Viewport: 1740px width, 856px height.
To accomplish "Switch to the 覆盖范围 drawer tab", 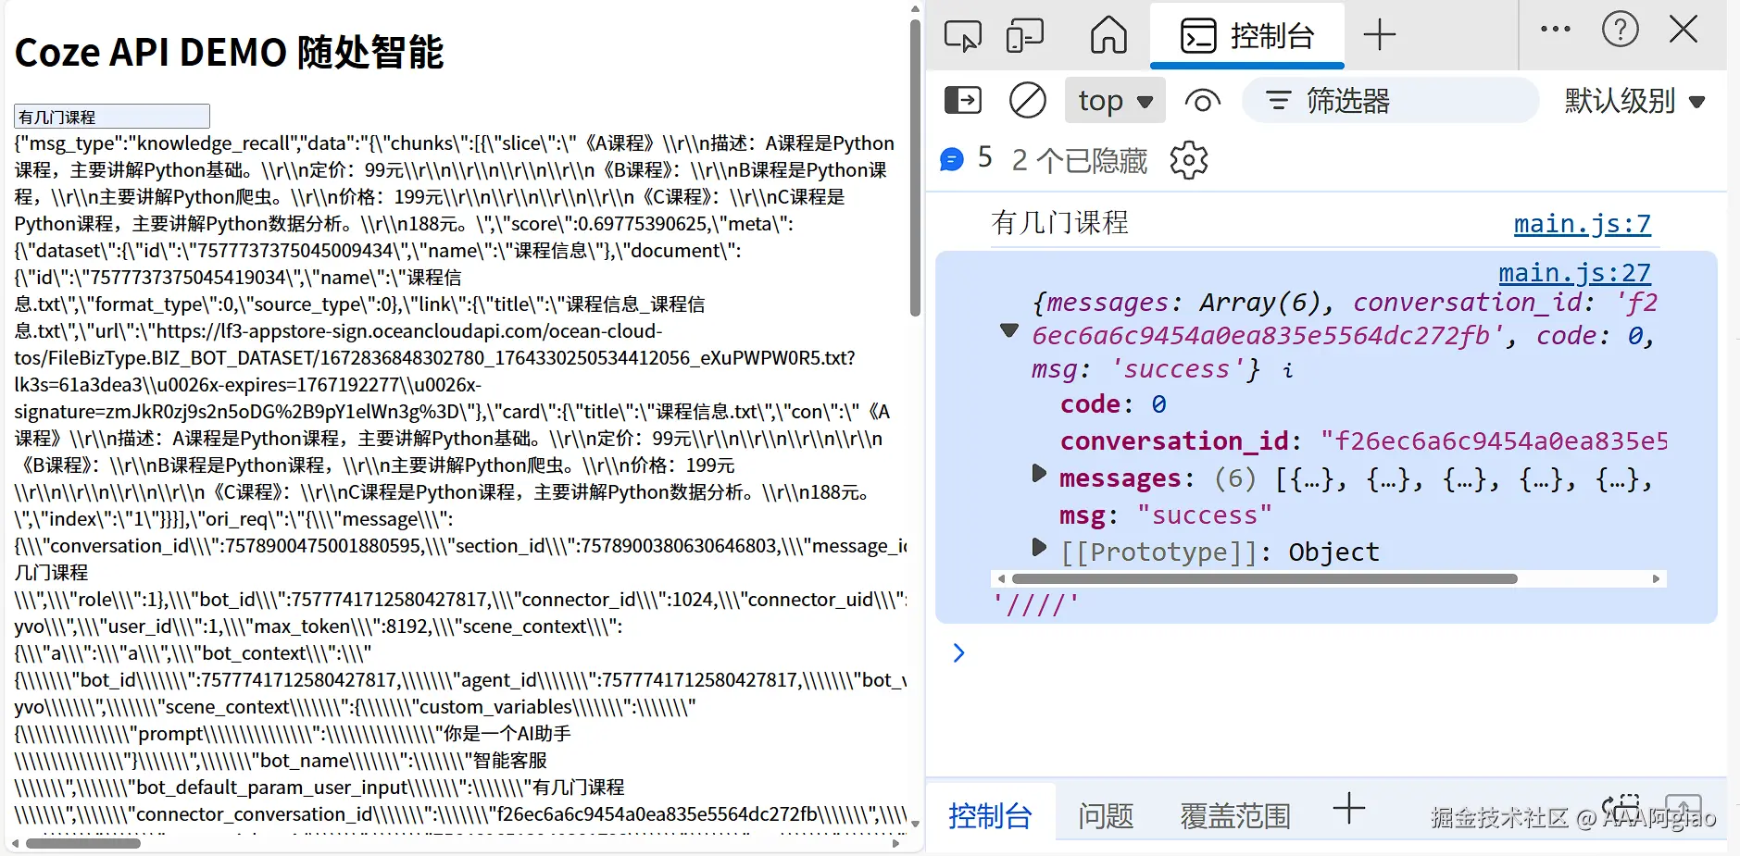I will (1235, 815).
